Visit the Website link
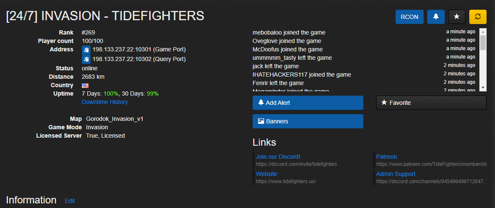This screenshot has height=208, width=495. pyautogui.click(x=266, y=174)
